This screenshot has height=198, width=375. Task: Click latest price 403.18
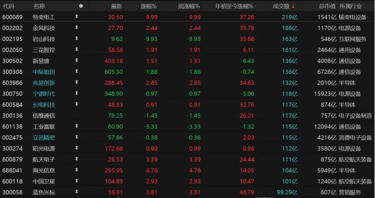(113, 61)
